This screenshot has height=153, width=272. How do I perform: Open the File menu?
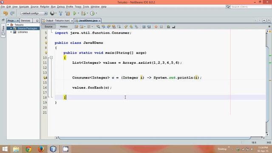coord(3,7)
